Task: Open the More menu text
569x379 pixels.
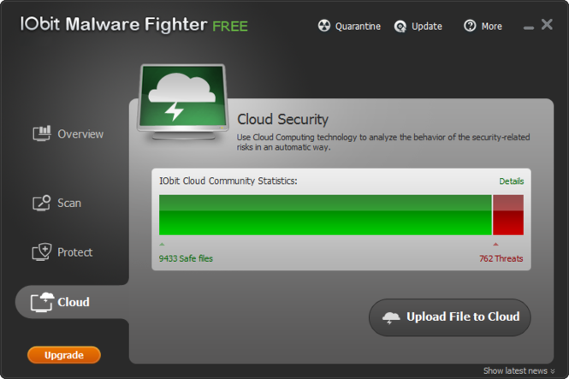Action: 491,27
